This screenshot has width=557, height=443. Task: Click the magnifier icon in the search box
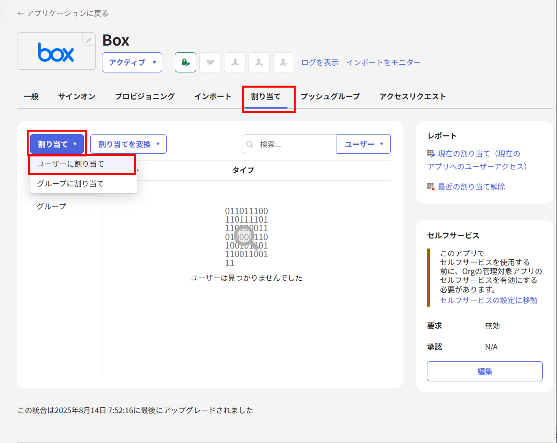coord(250,144)
